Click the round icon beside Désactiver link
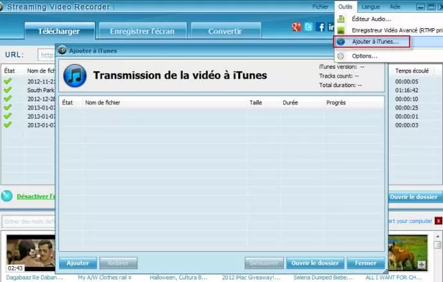Screen dimensions: 443x282 coord(7,196)
